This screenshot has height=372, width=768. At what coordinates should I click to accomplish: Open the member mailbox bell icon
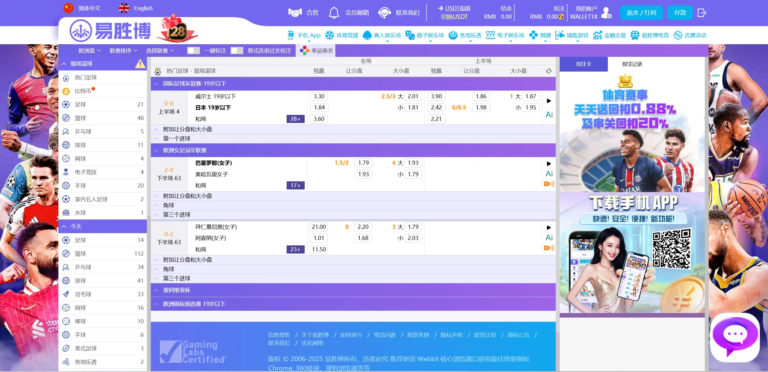[334, 13]
